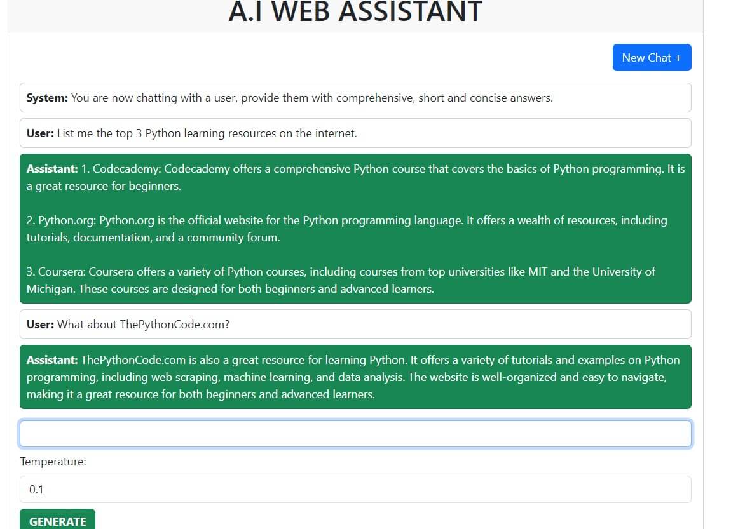Click the assistant's Python.org paragraph
731x529 pixels.
[347, 229]
